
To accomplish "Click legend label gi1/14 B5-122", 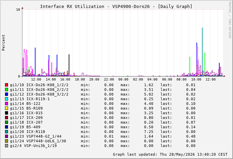I will [25, 104].
